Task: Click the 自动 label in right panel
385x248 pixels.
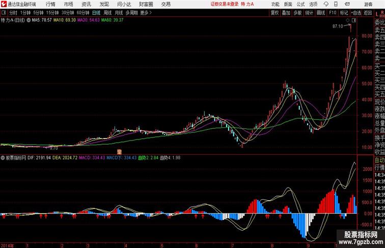Action: coord(379,160)
